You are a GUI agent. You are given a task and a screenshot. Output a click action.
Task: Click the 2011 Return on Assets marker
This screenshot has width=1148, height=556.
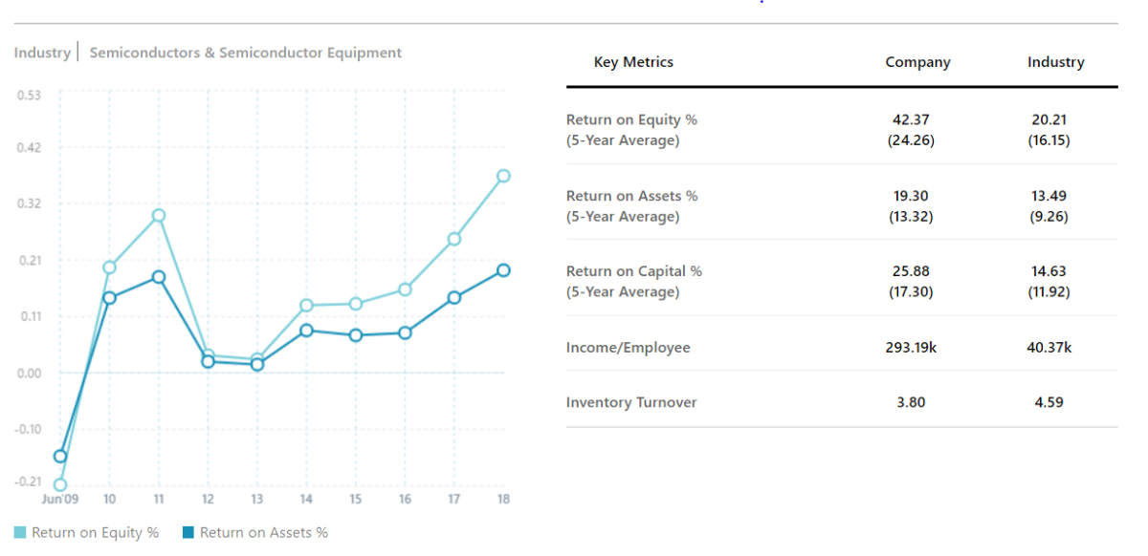[159, 277]
